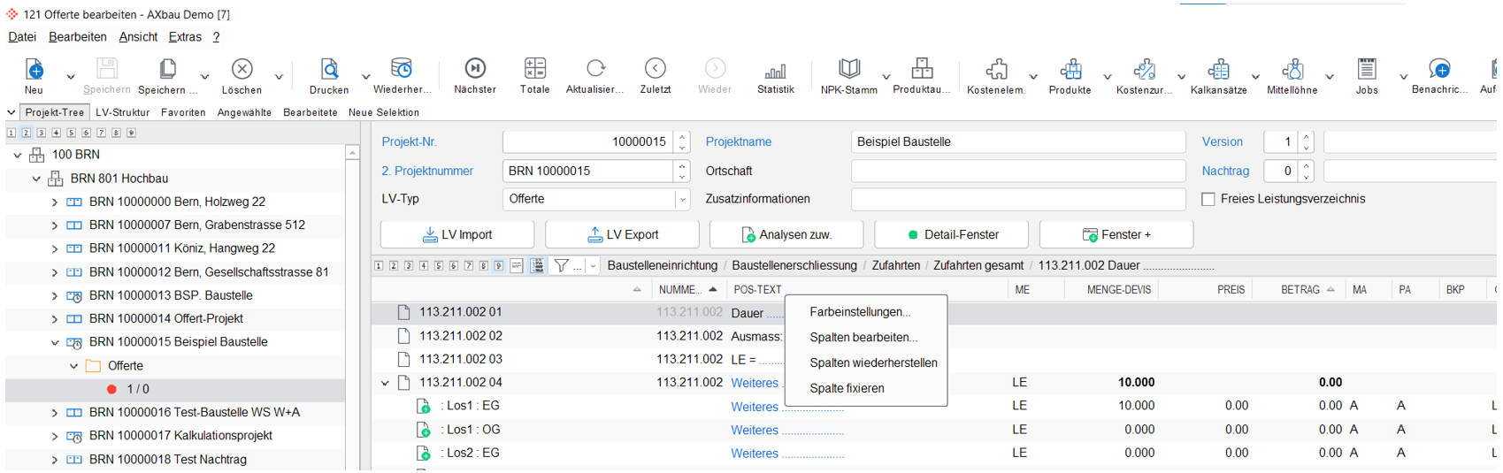This screenshot has height=473, width=1503.
Task: Open the Kalkansätze toolbar icon
Action: (x=1219, y=69)
